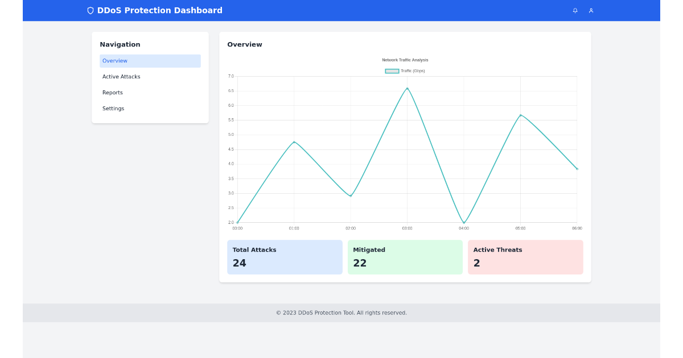
Task: Click the Network Traffic Analysis chart title
Action: 406,60
